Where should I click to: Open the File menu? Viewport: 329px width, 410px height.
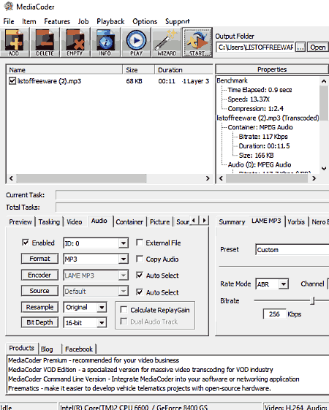(9, 21)
